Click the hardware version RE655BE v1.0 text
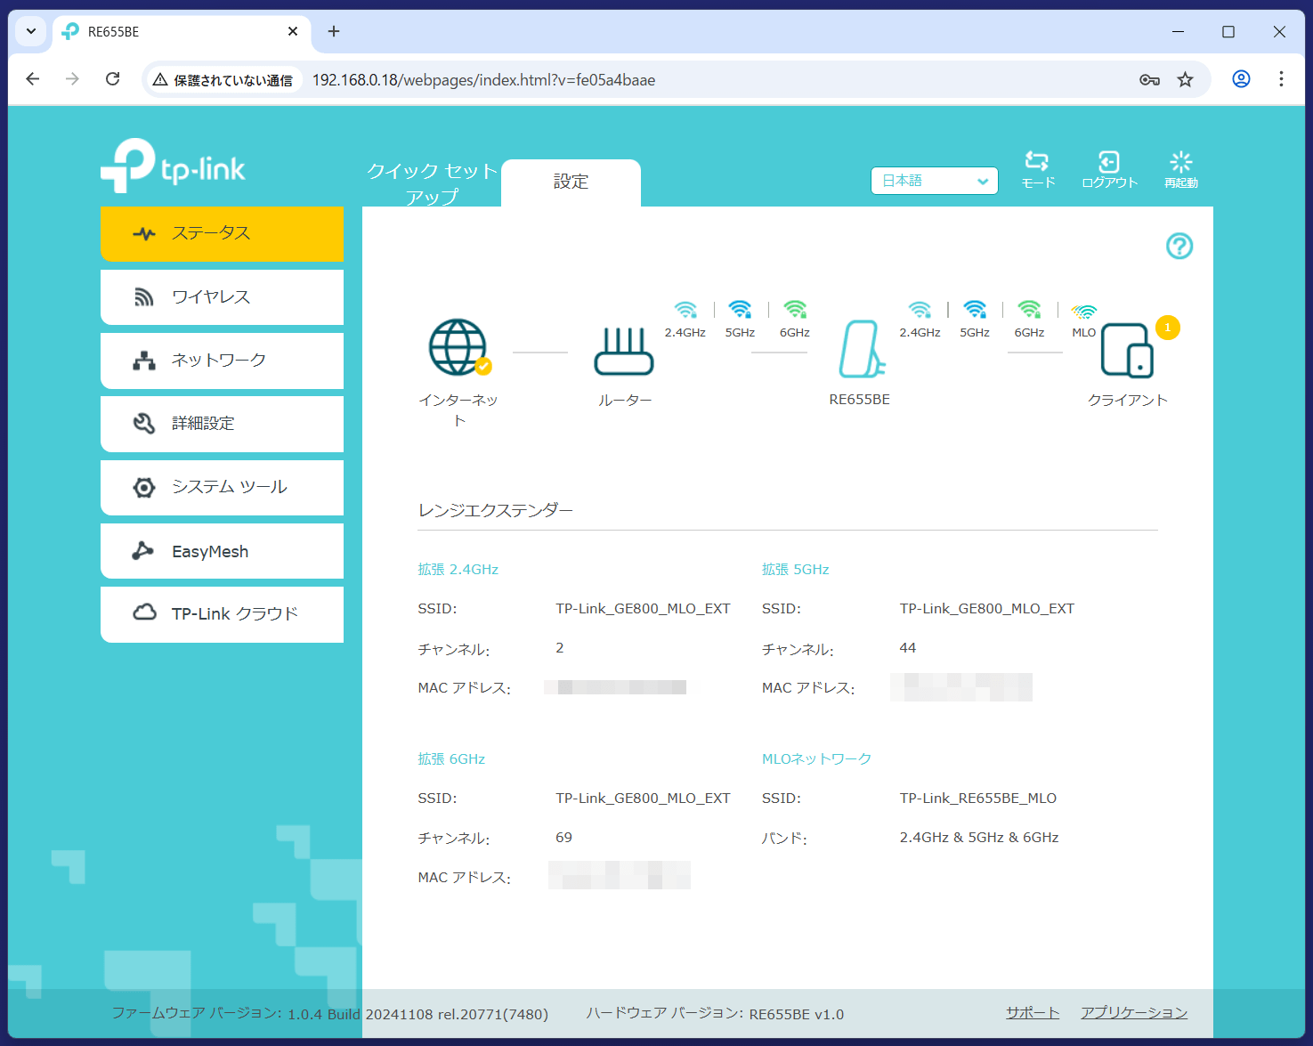 [x=797, y=1014]
